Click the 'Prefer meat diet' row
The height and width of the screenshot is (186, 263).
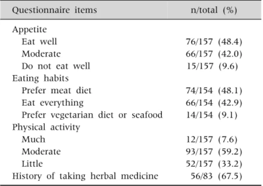tap(57, 90)
